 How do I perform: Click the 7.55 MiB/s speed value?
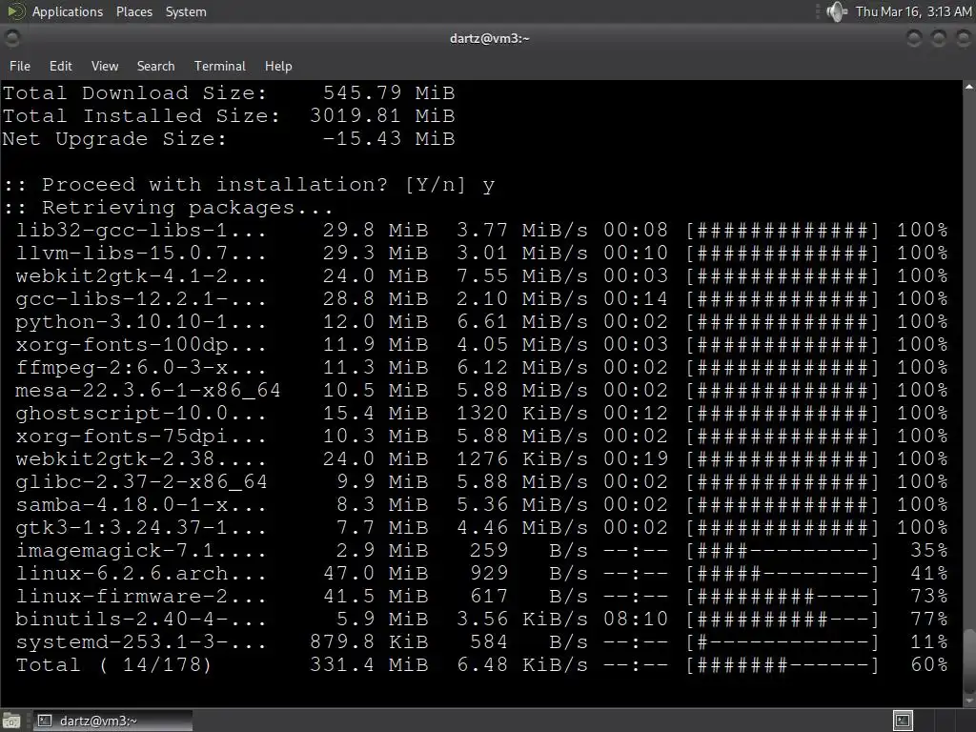[x=522, y=276]
